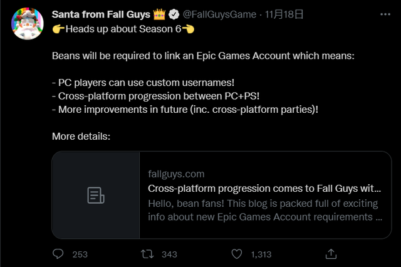Click the 343 retweet count
The height and width of the screenshot is (267, 401).
pyautogui.click(x=169, y=254)
